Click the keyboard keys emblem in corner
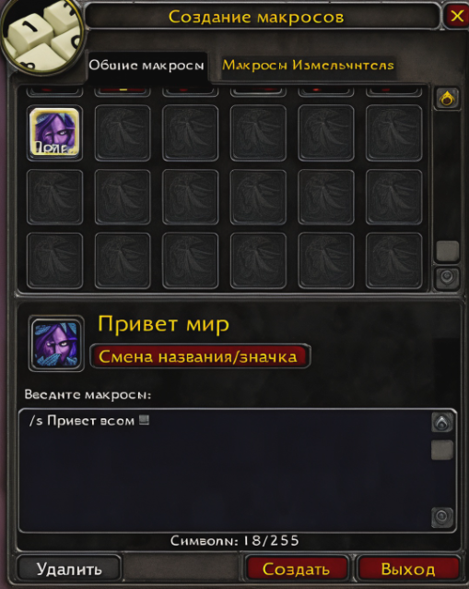 point(41,36)
